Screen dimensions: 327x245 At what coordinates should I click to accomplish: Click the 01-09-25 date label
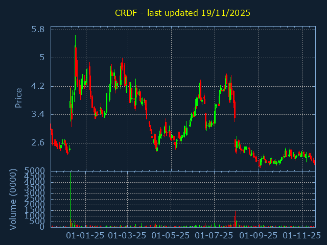point(259,236)
